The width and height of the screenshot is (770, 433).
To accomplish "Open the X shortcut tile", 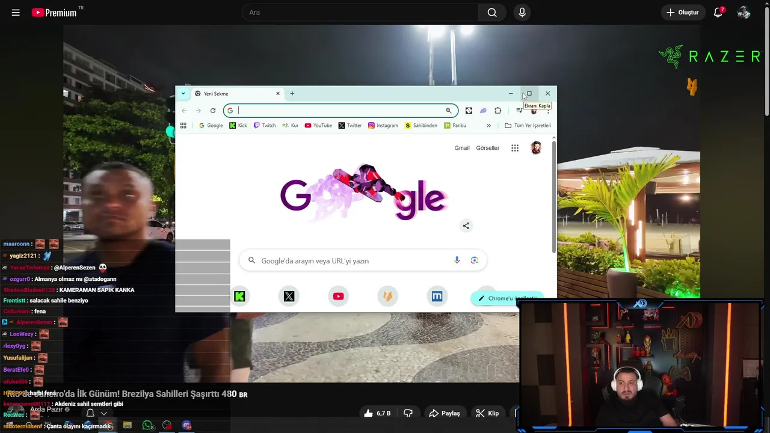I will 289,296.
